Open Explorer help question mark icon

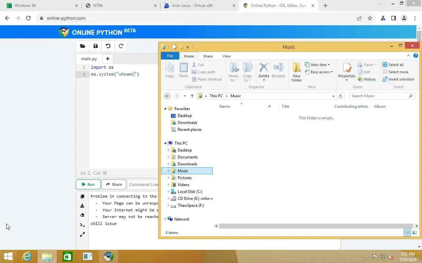click(416, 56)
